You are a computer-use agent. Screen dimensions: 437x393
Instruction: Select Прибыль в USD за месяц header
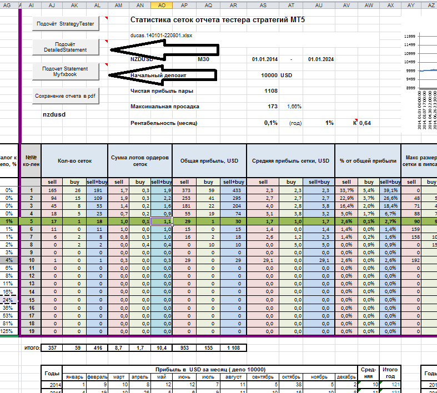210,370
